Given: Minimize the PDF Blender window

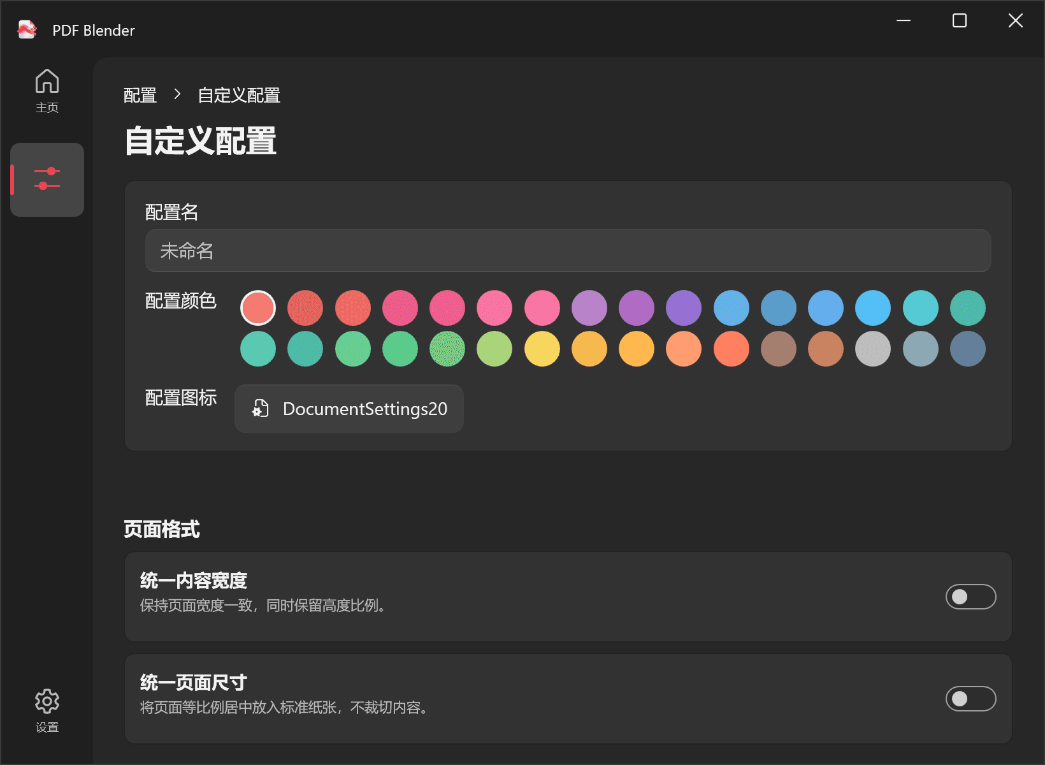Looking at the screenshot, I should point(904,20).
